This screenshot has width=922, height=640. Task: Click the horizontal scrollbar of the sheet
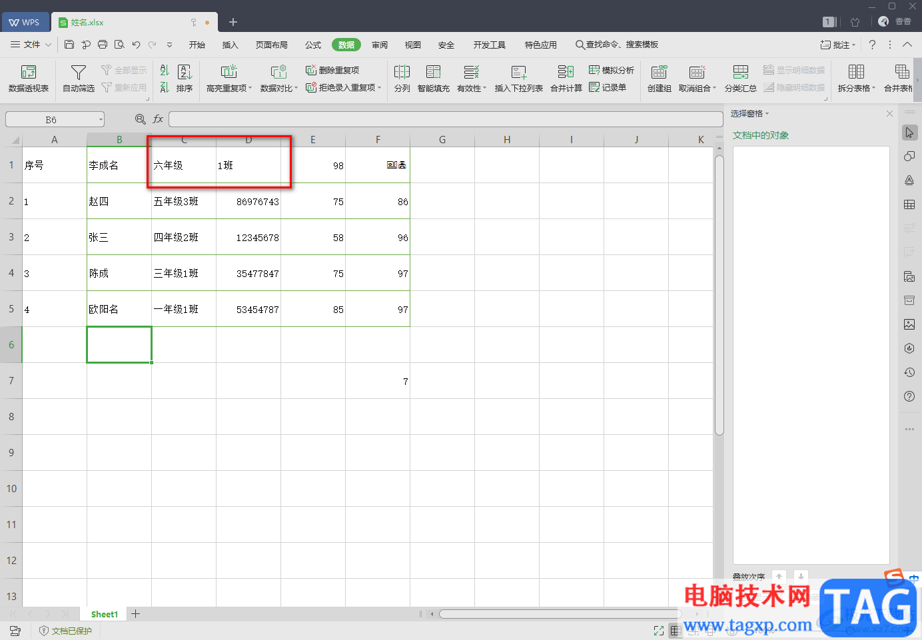pos(560,614)
